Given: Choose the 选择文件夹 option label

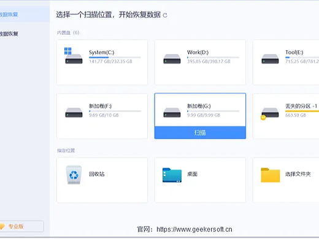Looking at the screenshot, I should click(298, 174).
